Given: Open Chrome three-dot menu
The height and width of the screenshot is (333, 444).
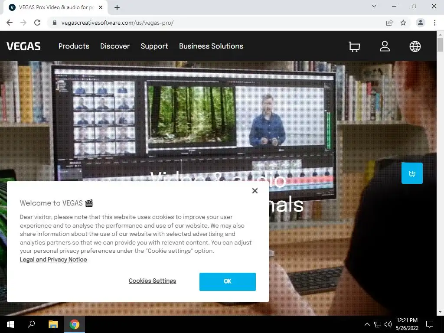Looking at the screenshot, I should 434,23.
